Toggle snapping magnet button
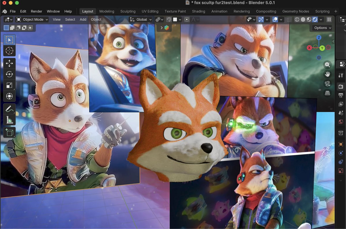This screenshot has height=229, width=346. tap(169, 20)
